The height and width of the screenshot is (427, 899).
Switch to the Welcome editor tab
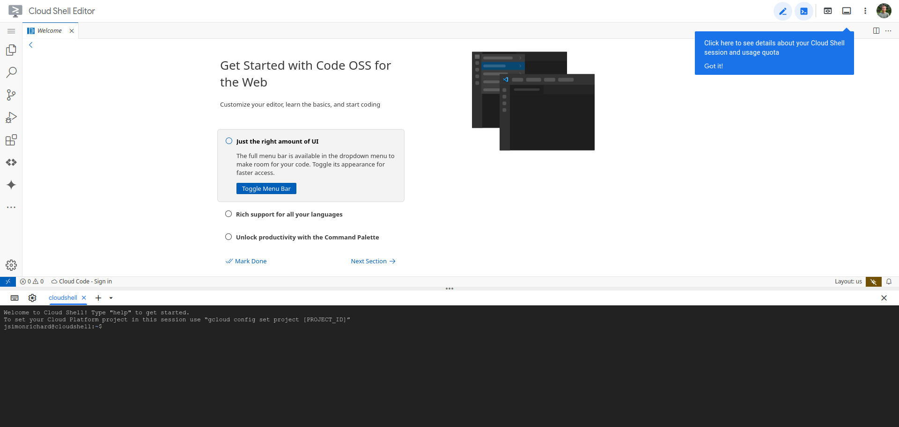[50, 31]
